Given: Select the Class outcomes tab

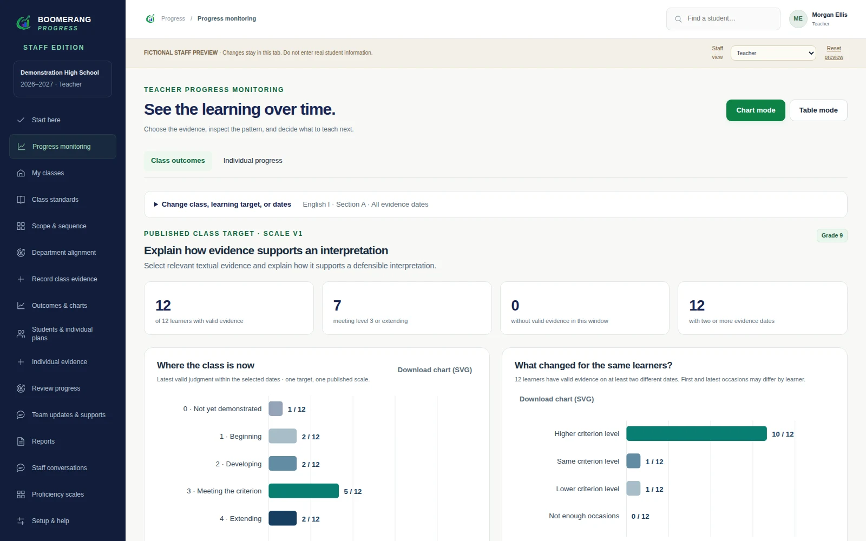Looking at the screenshot, I should pos(178,161).
